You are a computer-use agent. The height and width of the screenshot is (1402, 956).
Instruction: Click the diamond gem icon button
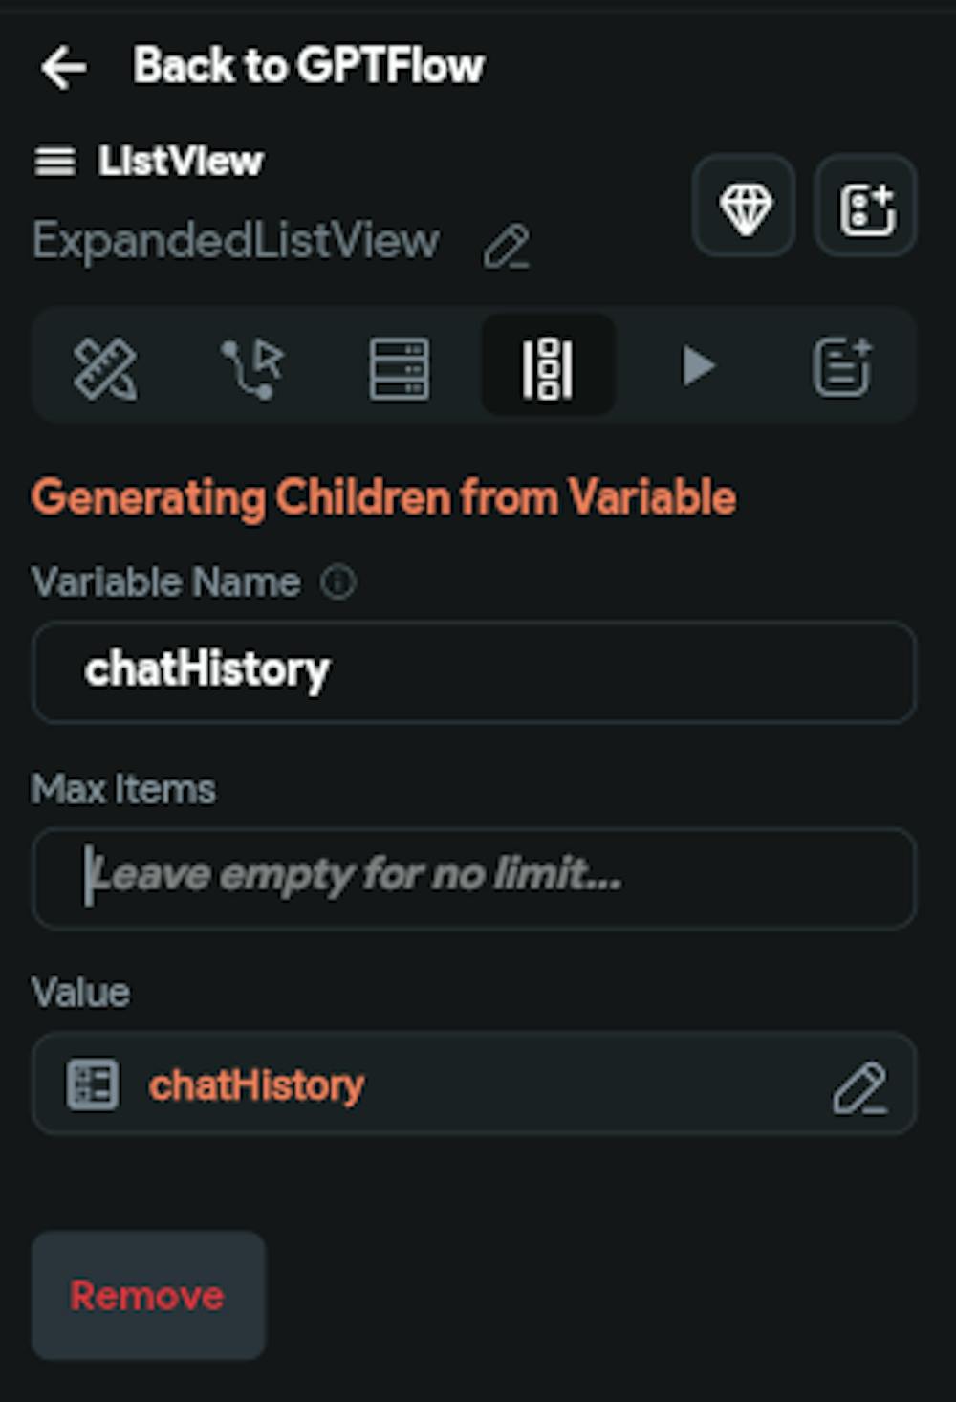[745, 207]
